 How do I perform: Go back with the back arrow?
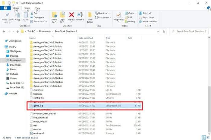(4, 31)
